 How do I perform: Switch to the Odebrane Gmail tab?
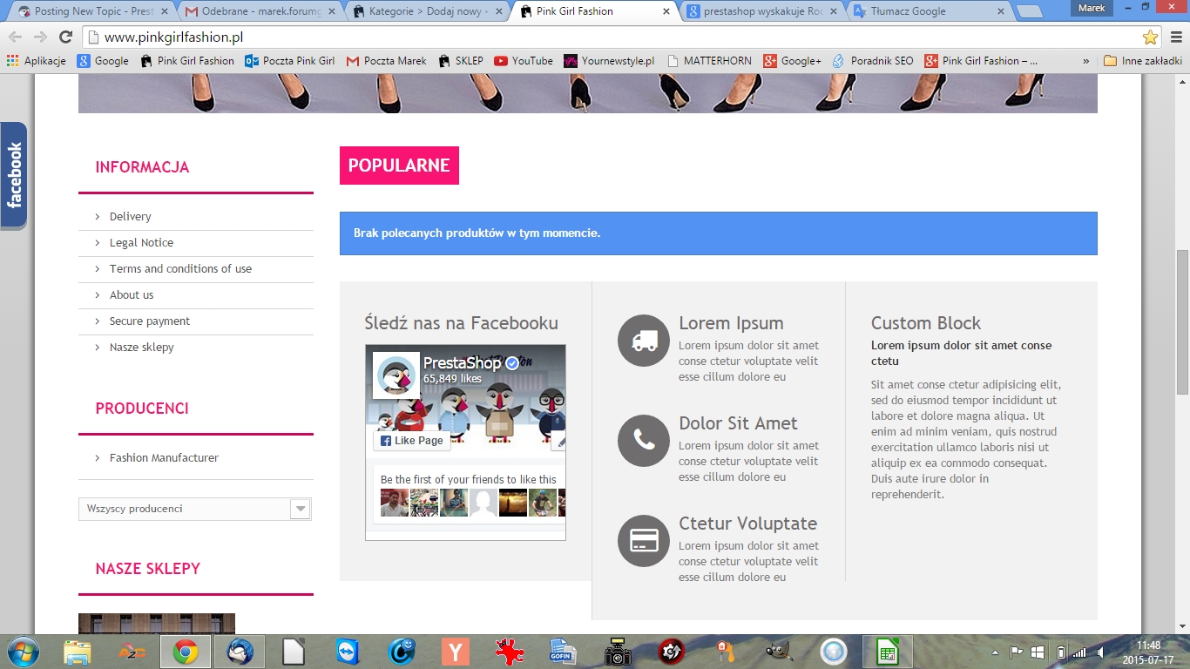point(254,11)
